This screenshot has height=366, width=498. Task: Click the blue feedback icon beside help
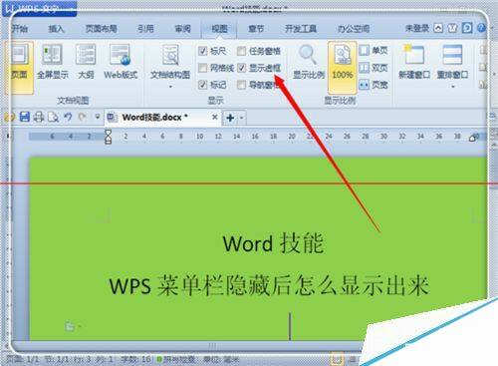(467, 28)
